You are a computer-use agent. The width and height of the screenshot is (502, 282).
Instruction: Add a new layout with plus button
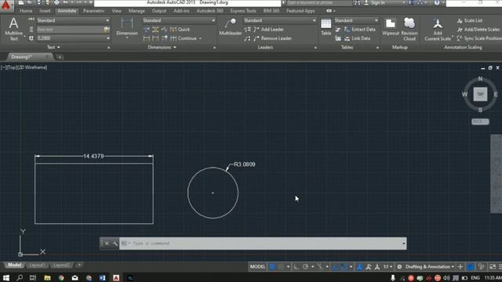[x=79, y=265]
